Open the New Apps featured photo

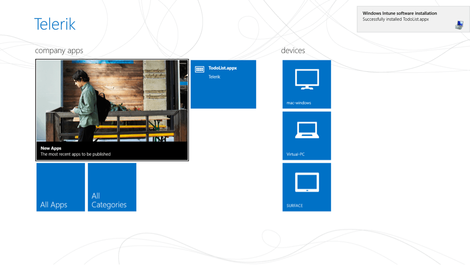(x=112, y=100)
